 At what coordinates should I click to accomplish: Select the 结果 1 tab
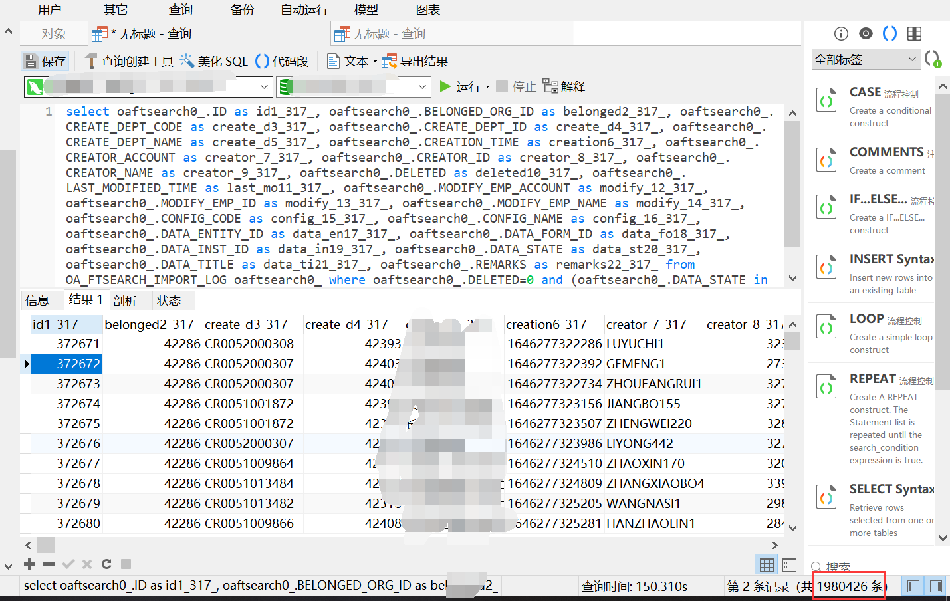[x=86, y=300]
